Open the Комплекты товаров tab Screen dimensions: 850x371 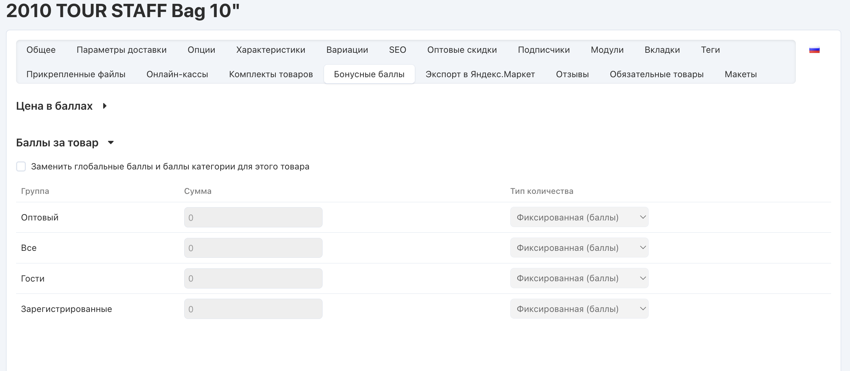pos(271,74)
